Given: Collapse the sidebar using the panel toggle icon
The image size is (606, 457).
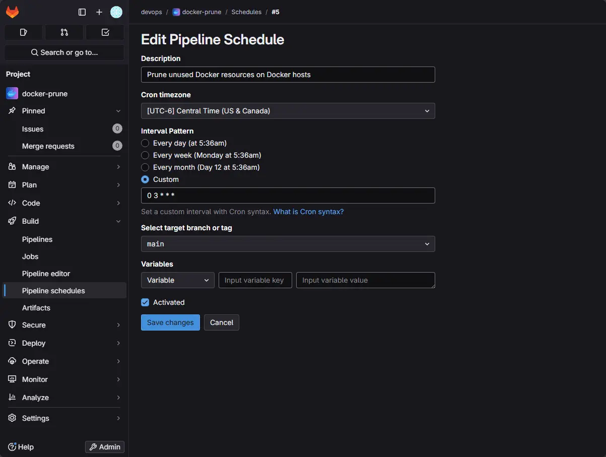Looking at the screenshot, I should tap(82, 12).
